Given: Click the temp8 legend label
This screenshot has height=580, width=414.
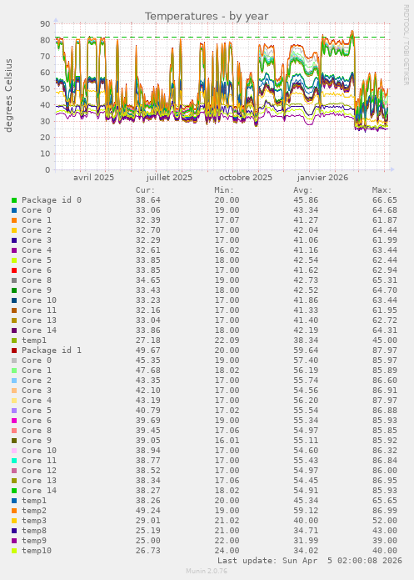Looking at the screenshot, I should pos(34,531).
